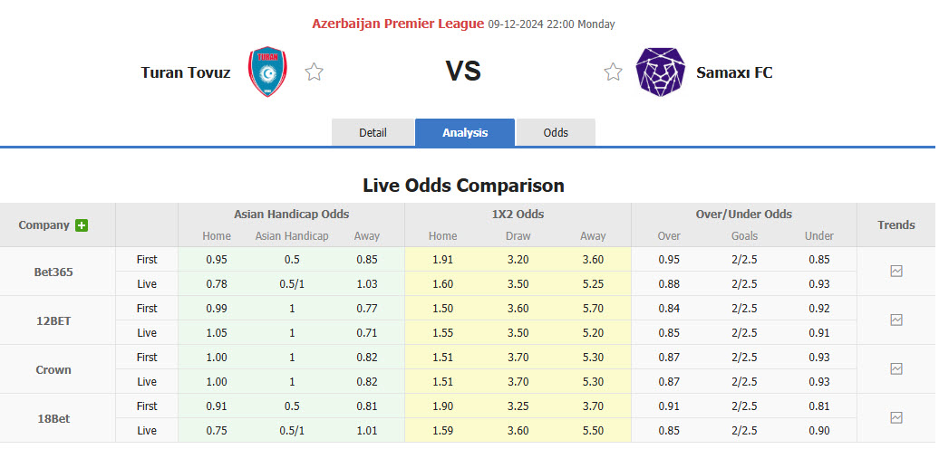The image size is (939, 449).
Task: Click the Company column header
Action: click(x=44, y=225)
